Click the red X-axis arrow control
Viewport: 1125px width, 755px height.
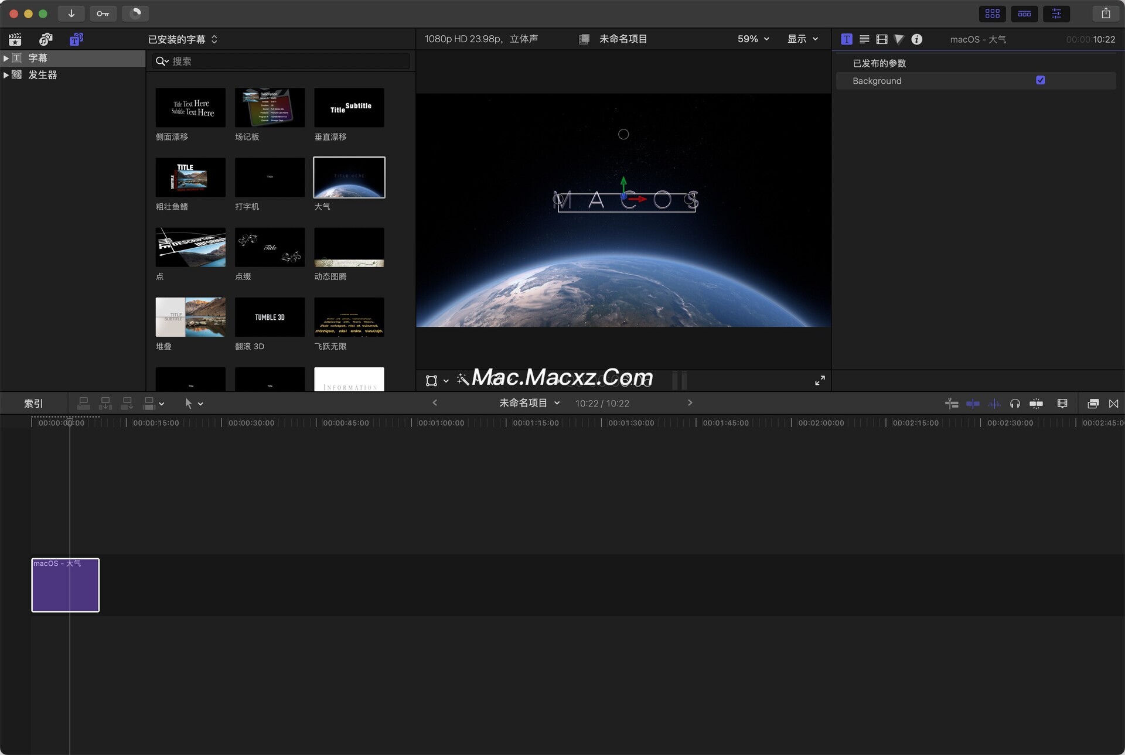pos(637,199)
